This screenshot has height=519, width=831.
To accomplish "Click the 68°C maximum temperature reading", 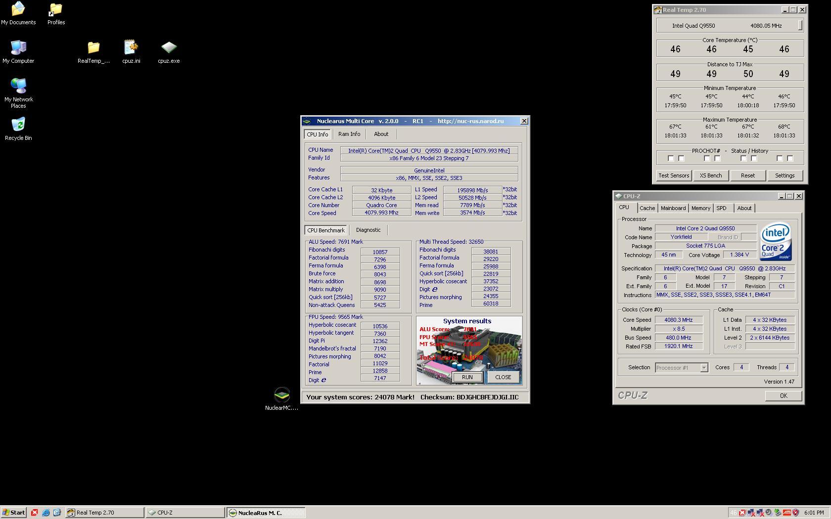I will (x=785, y=127).
